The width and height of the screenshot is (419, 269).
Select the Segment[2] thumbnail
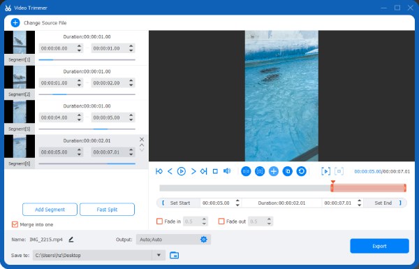pos(20,77)
